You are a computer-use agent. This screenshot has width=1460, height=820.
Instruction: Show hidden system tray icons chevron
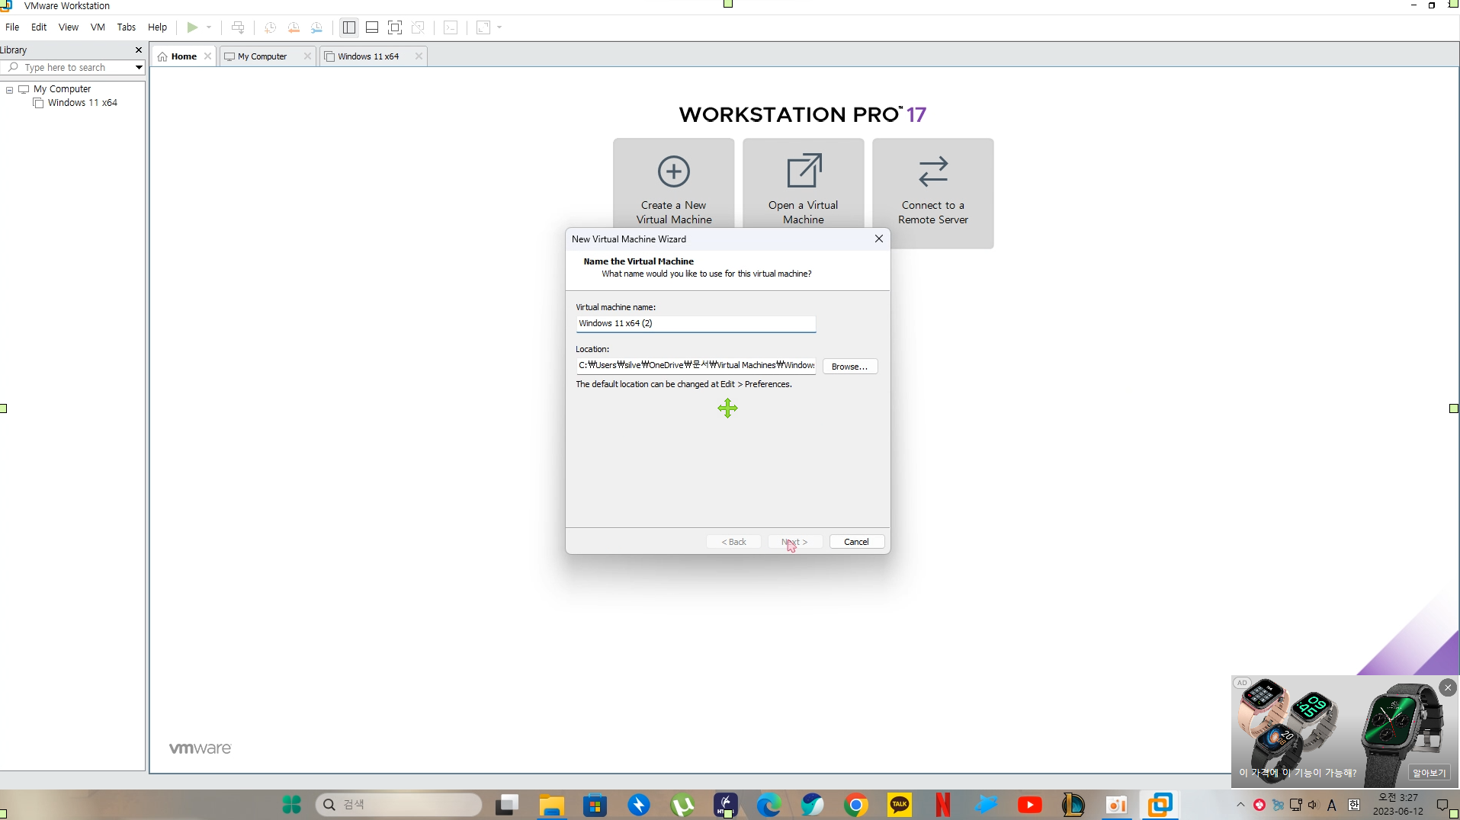[x=1240, y=805]
